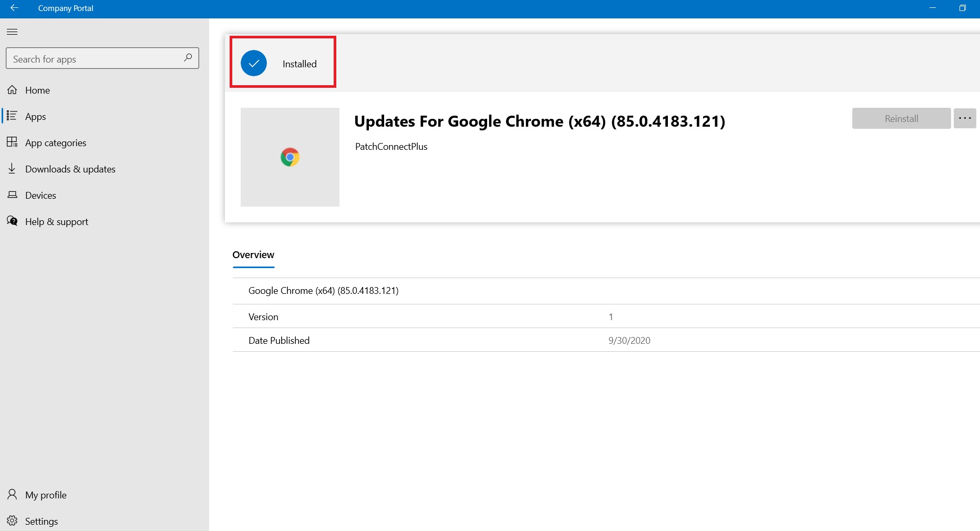Click the Home house icon
The height and width of the screenshot is (531, 980).
point(12,90)
